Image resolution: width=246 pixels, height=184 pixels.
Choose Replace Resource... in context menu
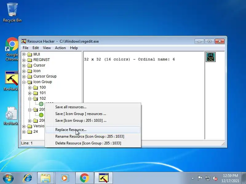point(93,130)
